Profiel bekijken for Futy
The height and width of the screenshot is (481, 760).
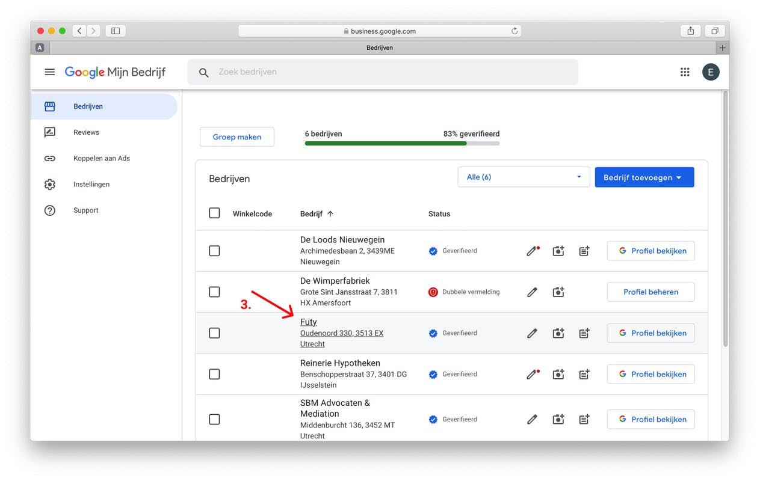click(x=651, y=333)
